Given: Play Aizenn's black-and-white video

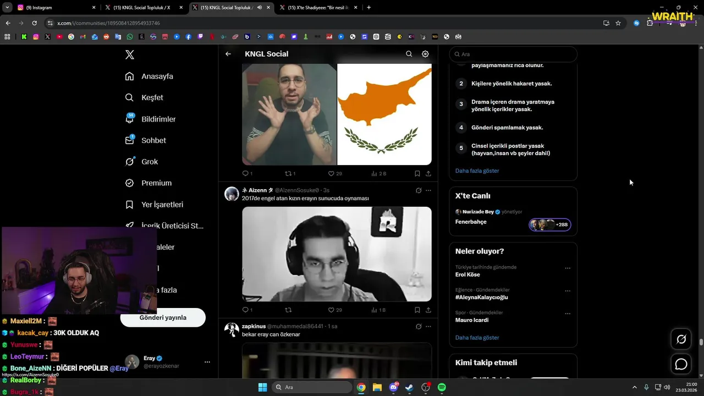Looking at the screenshot, I should pyautogui.click(x=337, y=254).
